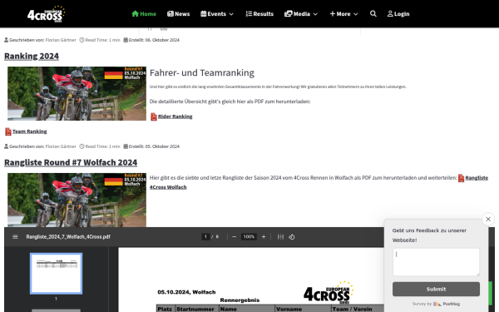Download the Team Ranking PDF link
Viewport: 499px width, 312px height.
click(30, 131)
